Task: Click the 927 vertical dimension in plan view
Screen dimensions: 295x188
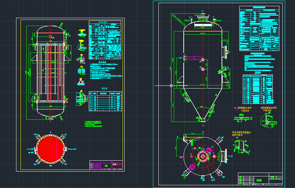Action: 176,148
